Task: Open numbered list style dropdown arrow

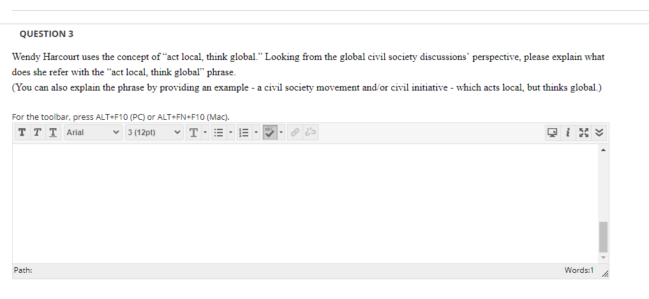Action: (x=256, y=133)
